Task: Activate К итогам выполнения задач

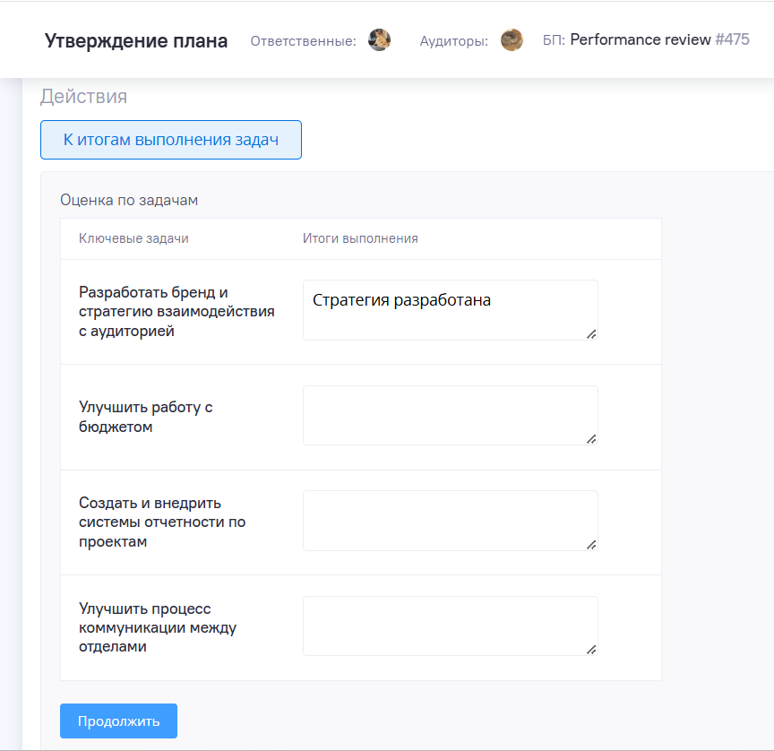Action: tap(170, 140)
